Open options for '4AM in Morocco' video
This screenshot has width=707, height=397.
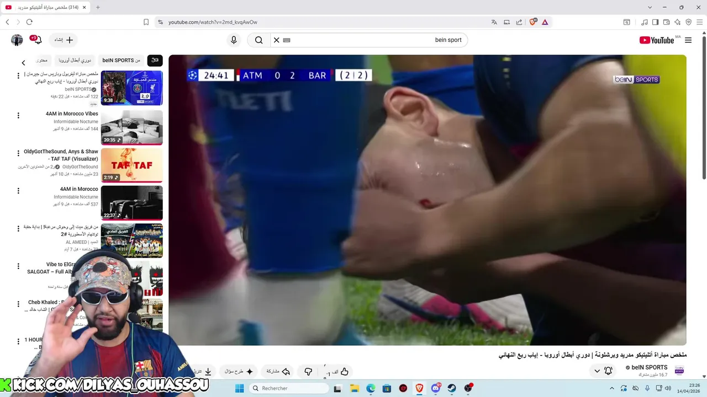tap(18, 191)
